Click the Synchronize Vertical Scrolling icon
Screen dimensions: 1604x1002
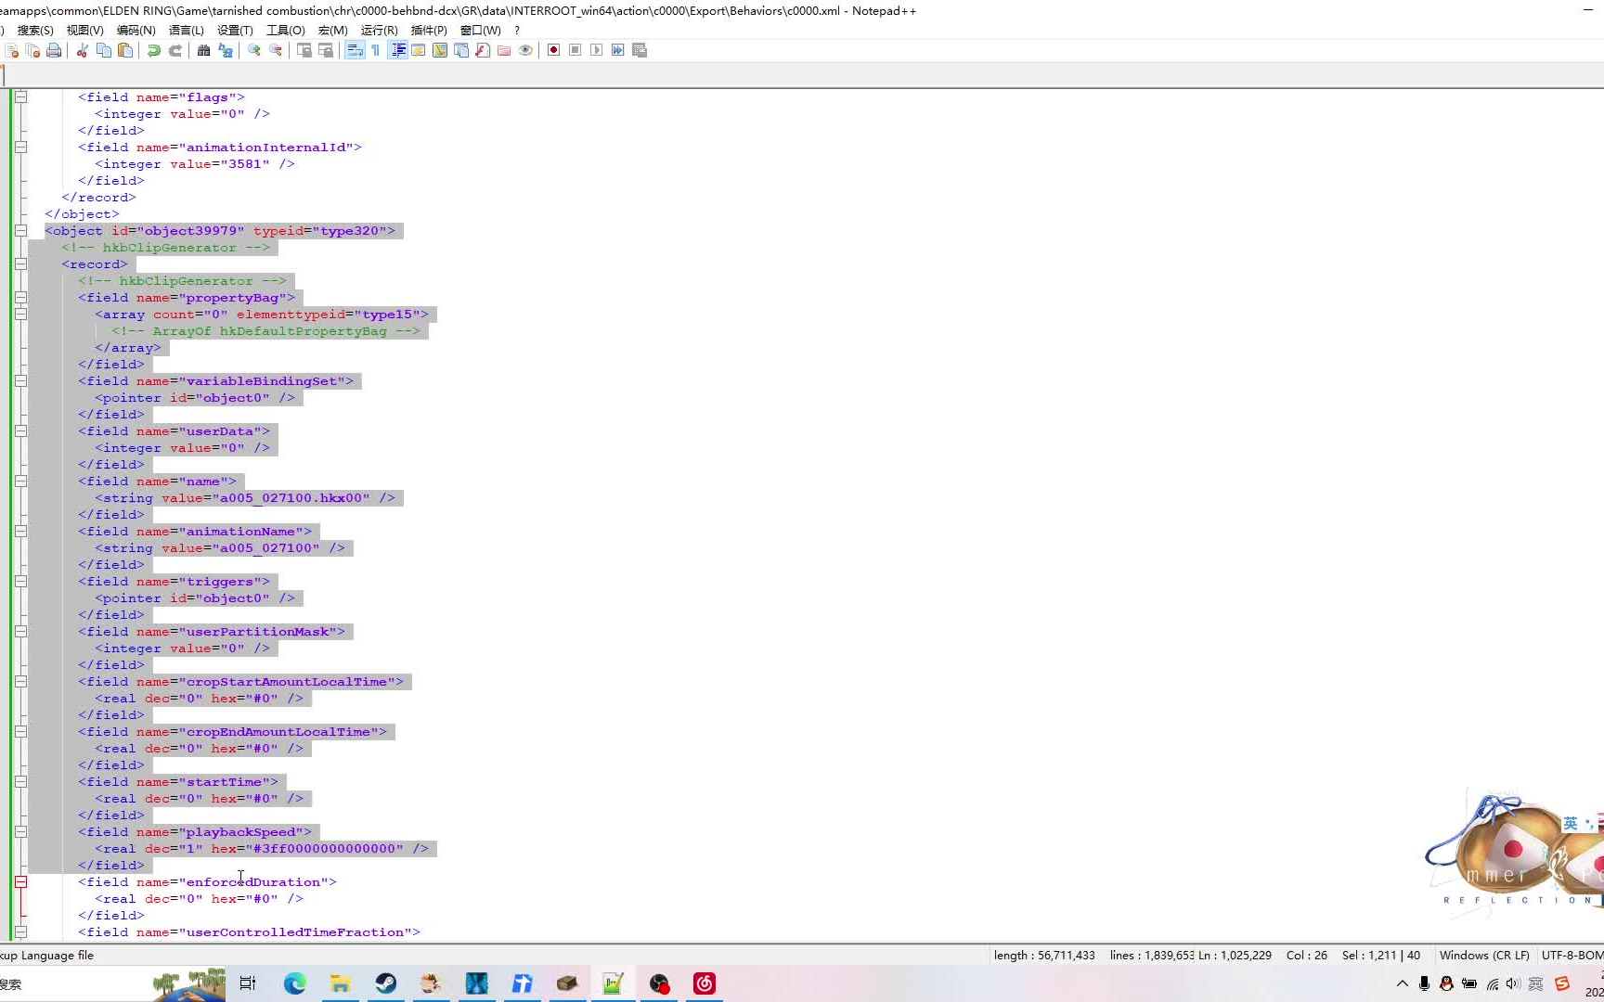(304, 50)
